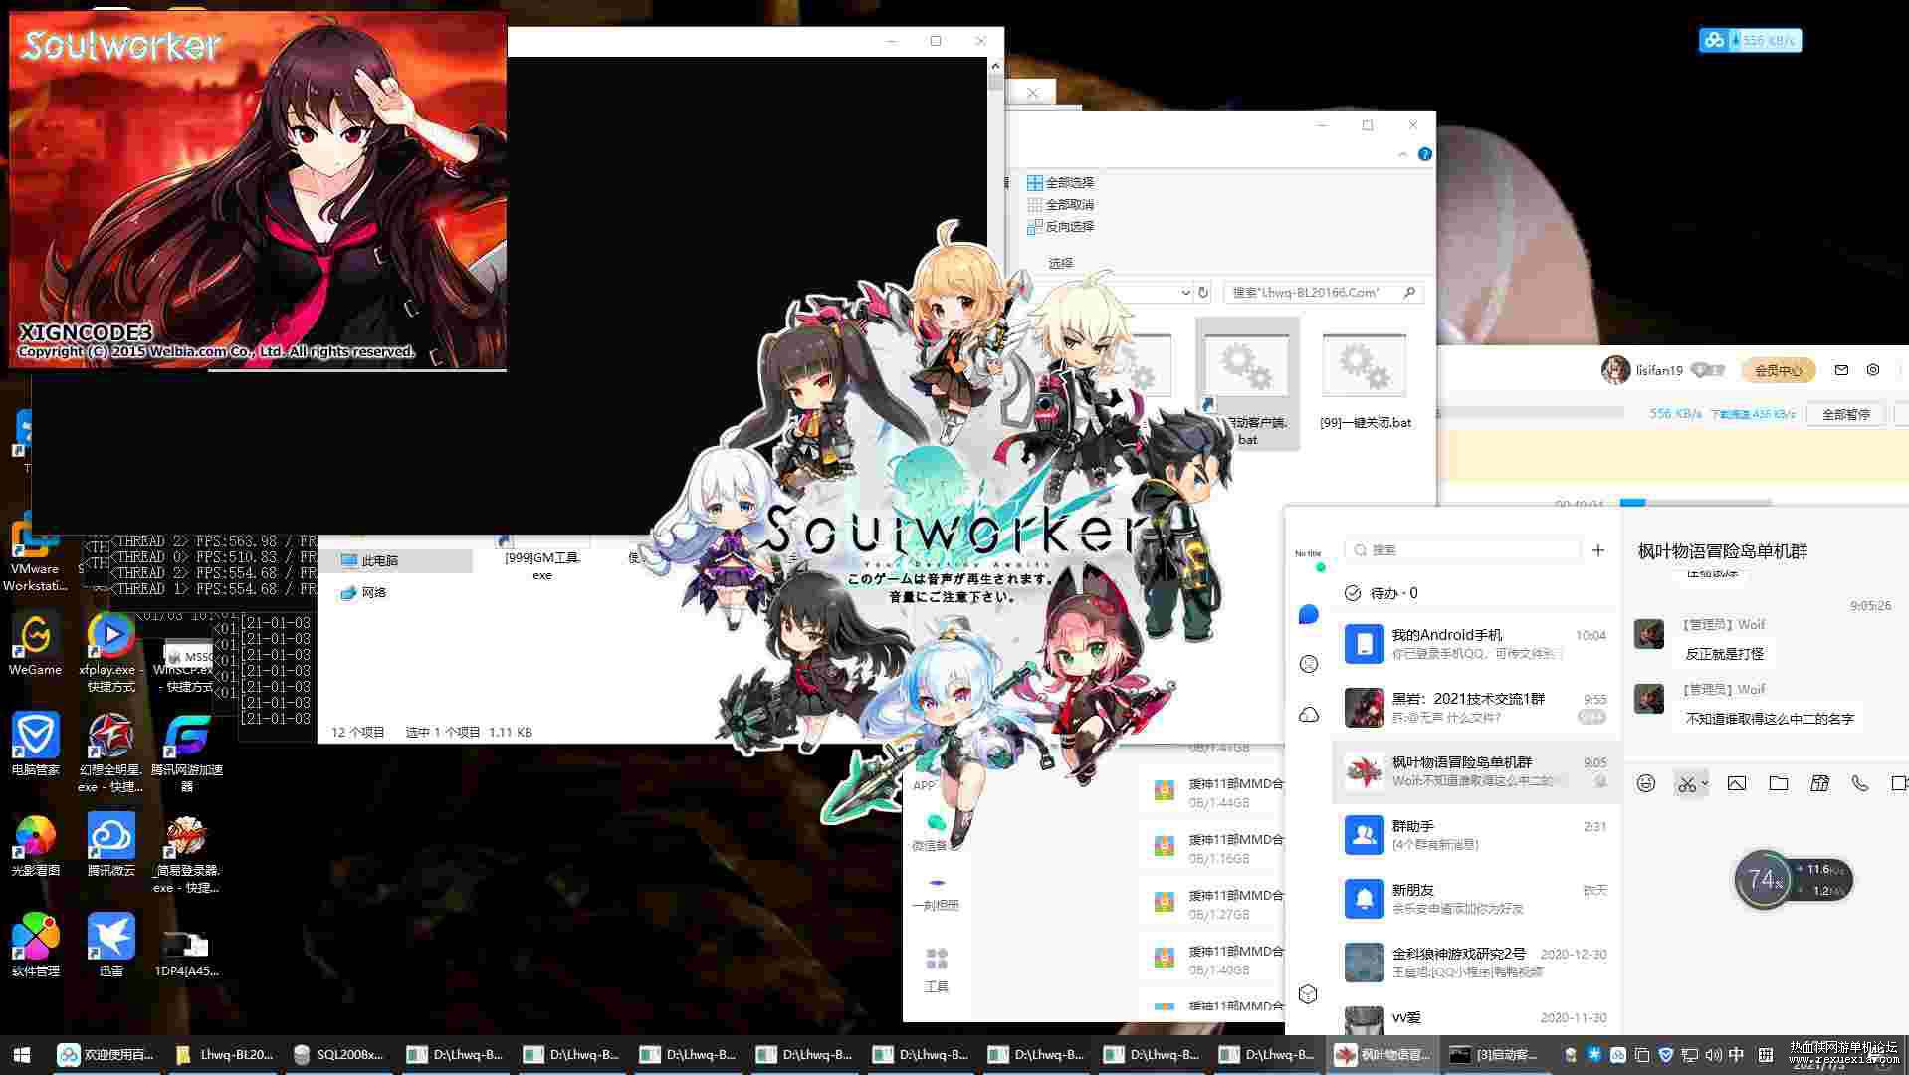Click the send picture icon in QQ chat

1737,784
